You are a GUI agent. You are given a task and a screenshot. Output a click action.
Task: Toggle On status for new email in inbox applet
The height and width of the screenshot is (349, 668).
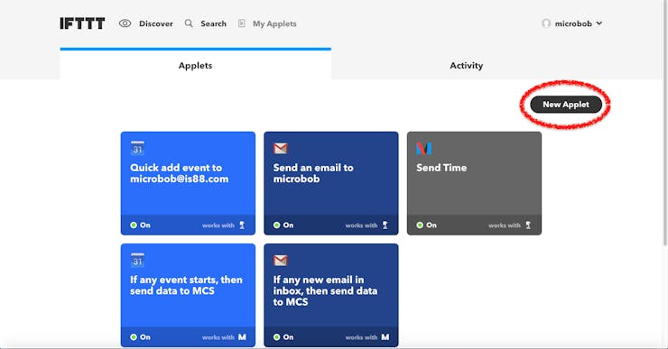(283, 337)
